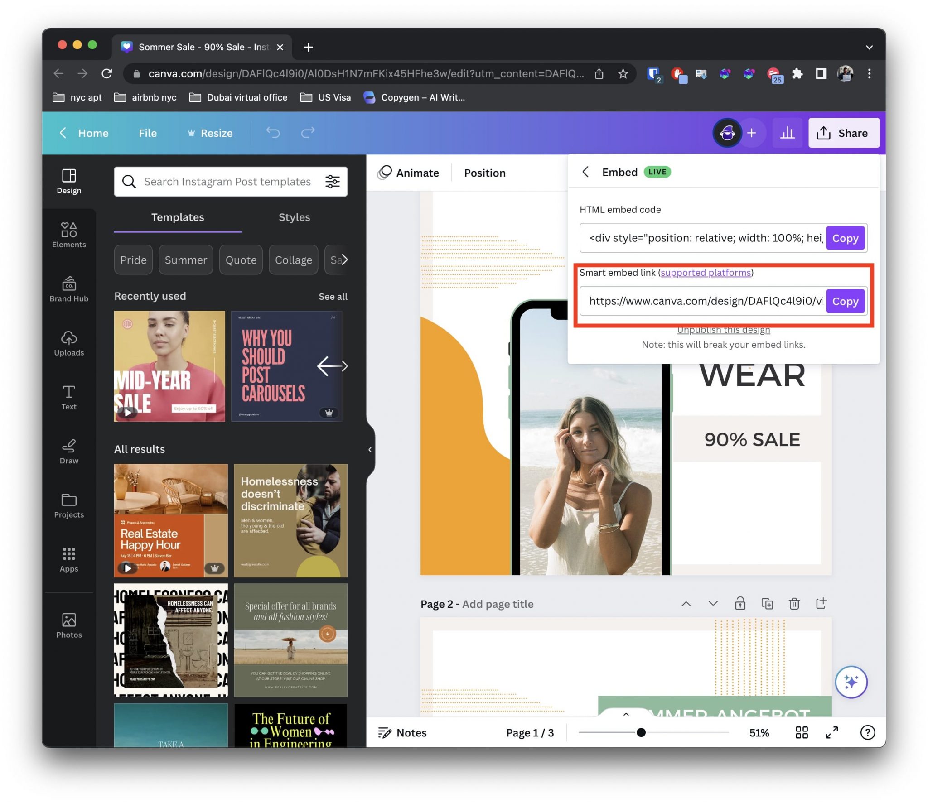928x803 pixels.
Task: Toggle the lock on page 2
Action: point(740,604)
